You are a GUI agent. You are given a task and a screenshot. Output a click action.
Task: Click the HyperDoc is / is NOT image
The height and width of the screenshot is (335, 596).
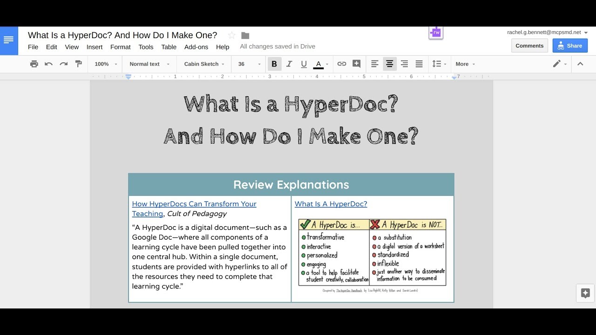point(372,256)
